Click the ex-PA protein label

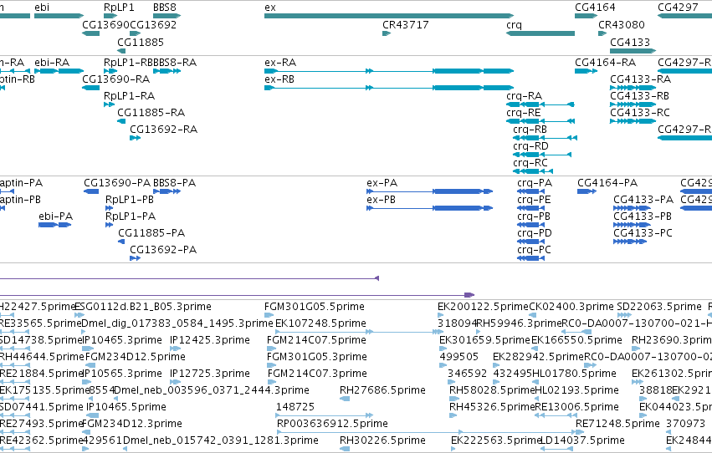coord(382,183)
